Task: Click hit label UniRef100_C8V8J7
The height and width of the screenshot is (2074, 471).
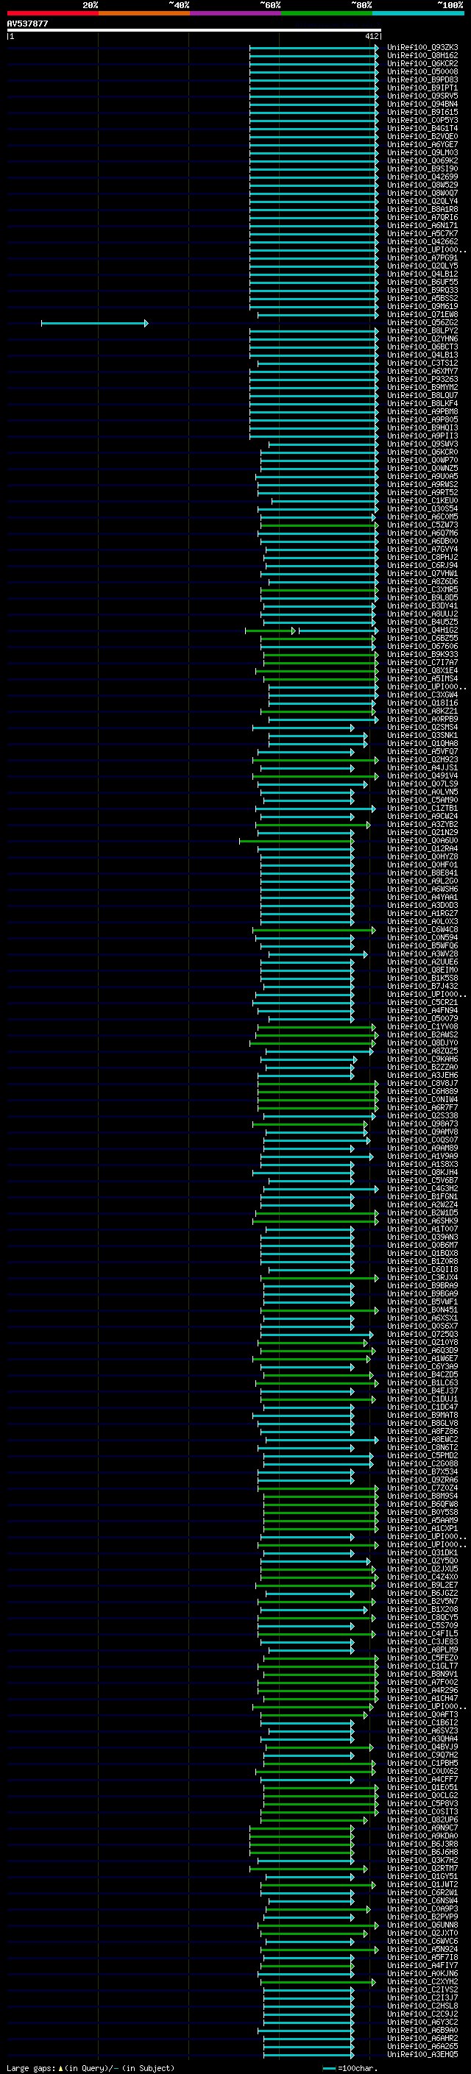Action: point(422,1084)
